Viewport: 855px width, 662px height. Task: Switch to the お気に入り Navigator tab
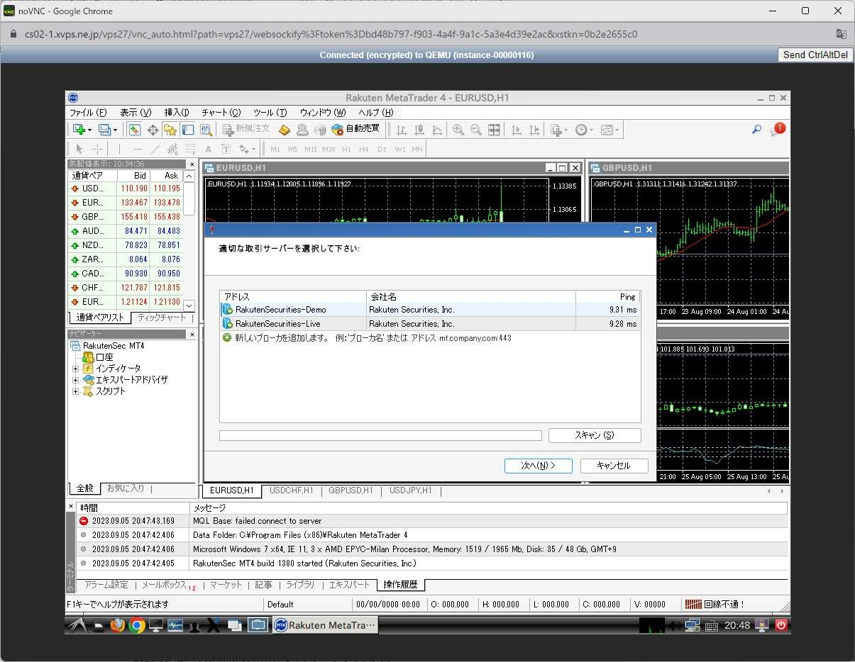click(x=126, y=488)
